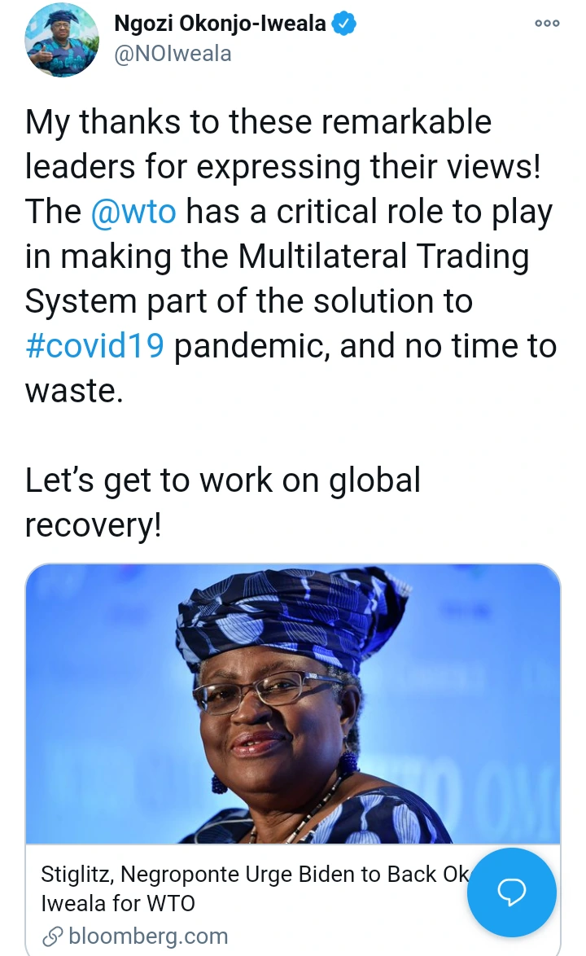Tap the 'My thanks to these remarkable' tweet text
586x956 pixels.
pyautogui.click(x=258, y=122)
